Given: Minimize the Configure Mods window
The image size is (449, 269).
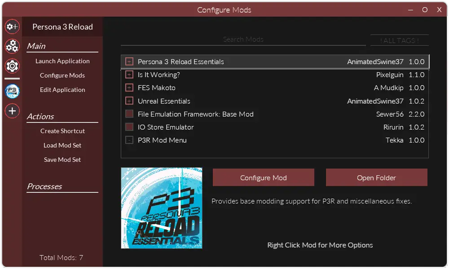Looking at the screenshot, I should pyautogui.click(x=410, y=10).
